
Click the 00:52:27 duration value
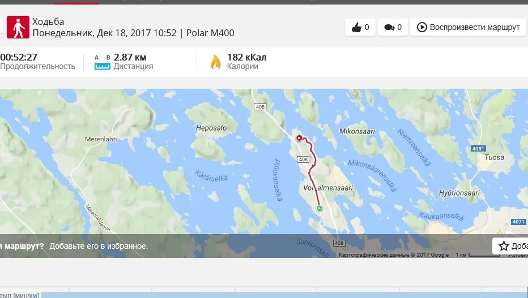19,57
